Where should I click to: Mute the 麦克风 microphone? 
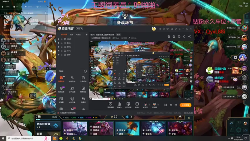tap(145, 105)
